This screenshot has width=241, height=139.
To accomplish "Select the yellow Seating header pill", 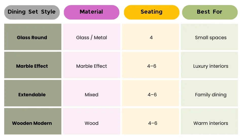I will (x=151, y=12).
